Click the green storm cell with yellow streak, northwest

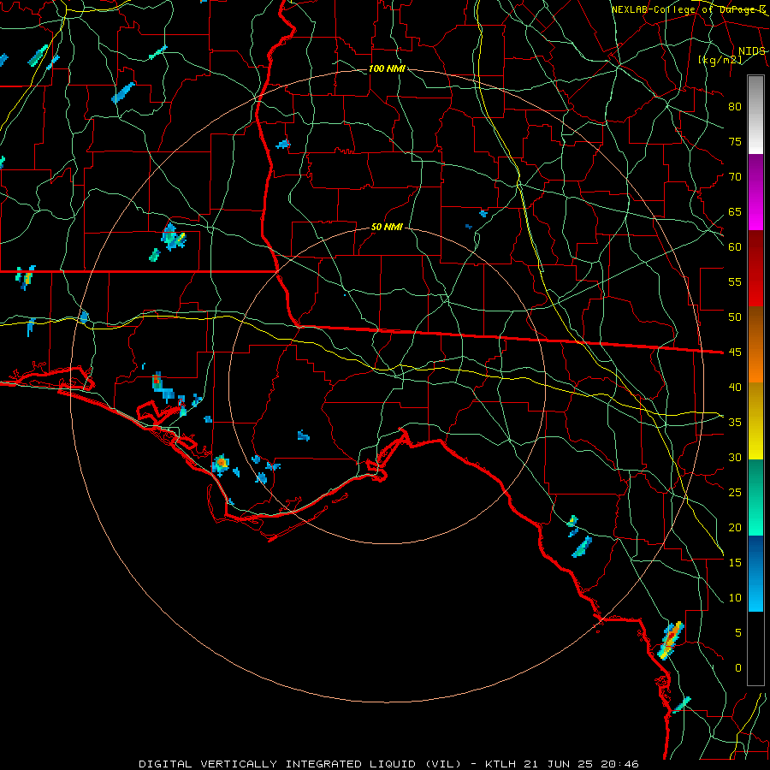[173, 238]
